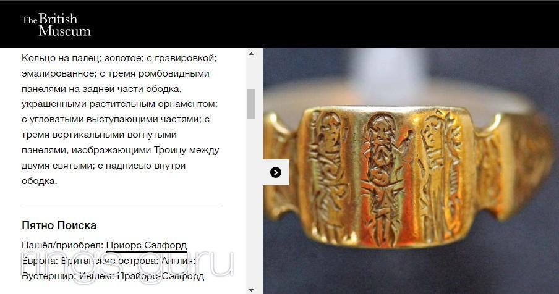
Task: Select the Пятно Поиска heading
Action: tap(59, 225)
